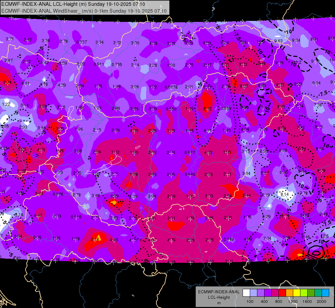Select the medium purple legend swatch
This screenshot has height=308, width=335.
pos(261,293)
